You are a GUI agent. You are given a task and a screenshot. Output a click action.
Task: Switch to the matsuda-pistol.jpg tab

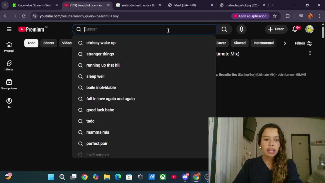(242, 5)
